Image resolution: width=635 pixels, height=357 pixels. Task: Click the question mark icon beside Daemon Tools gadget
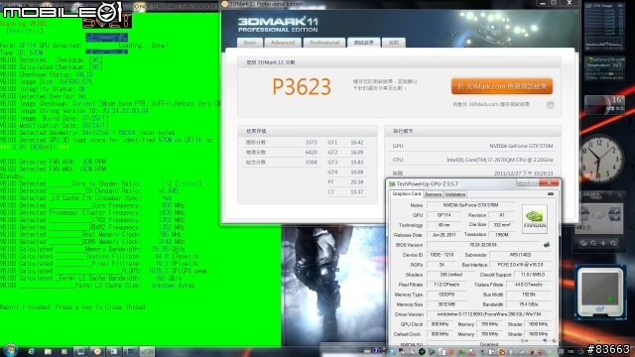click(609, 195)
